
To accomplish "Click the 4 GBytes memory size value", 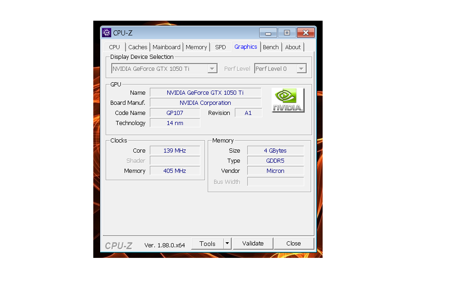I will [x=275, y=151].
